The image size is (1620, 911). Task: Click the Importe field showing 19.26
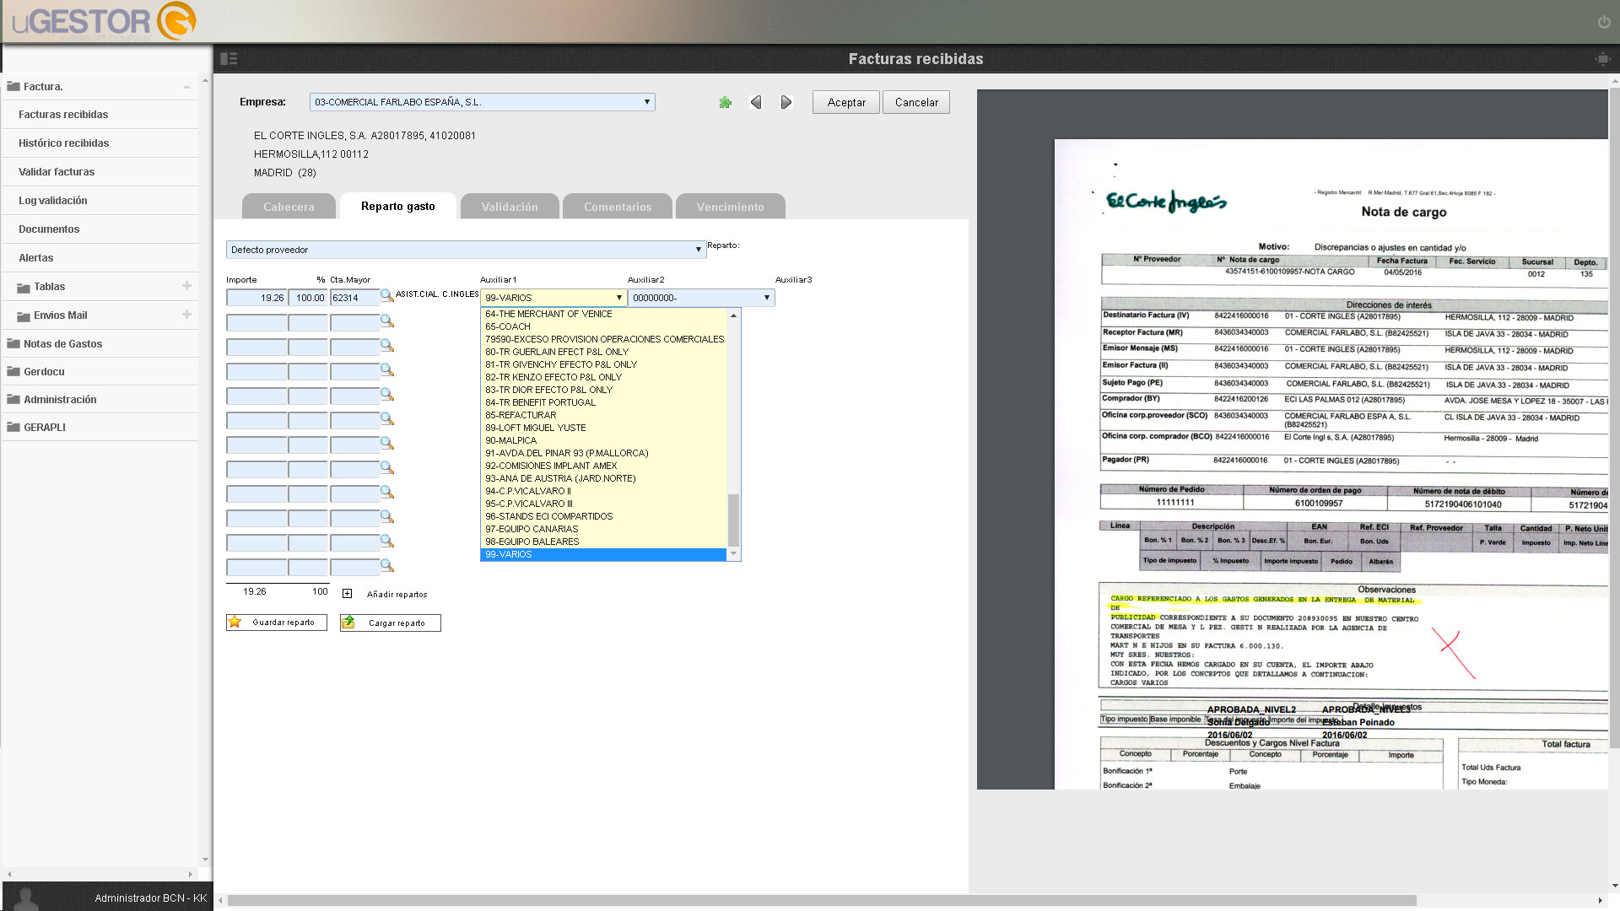tap(256, 298)
